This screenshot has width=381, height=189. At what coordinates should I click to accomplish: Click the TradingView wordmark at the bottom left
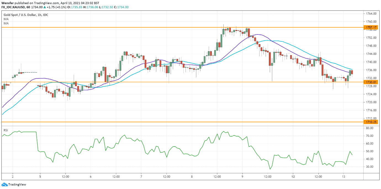click(x=17, y=185)
